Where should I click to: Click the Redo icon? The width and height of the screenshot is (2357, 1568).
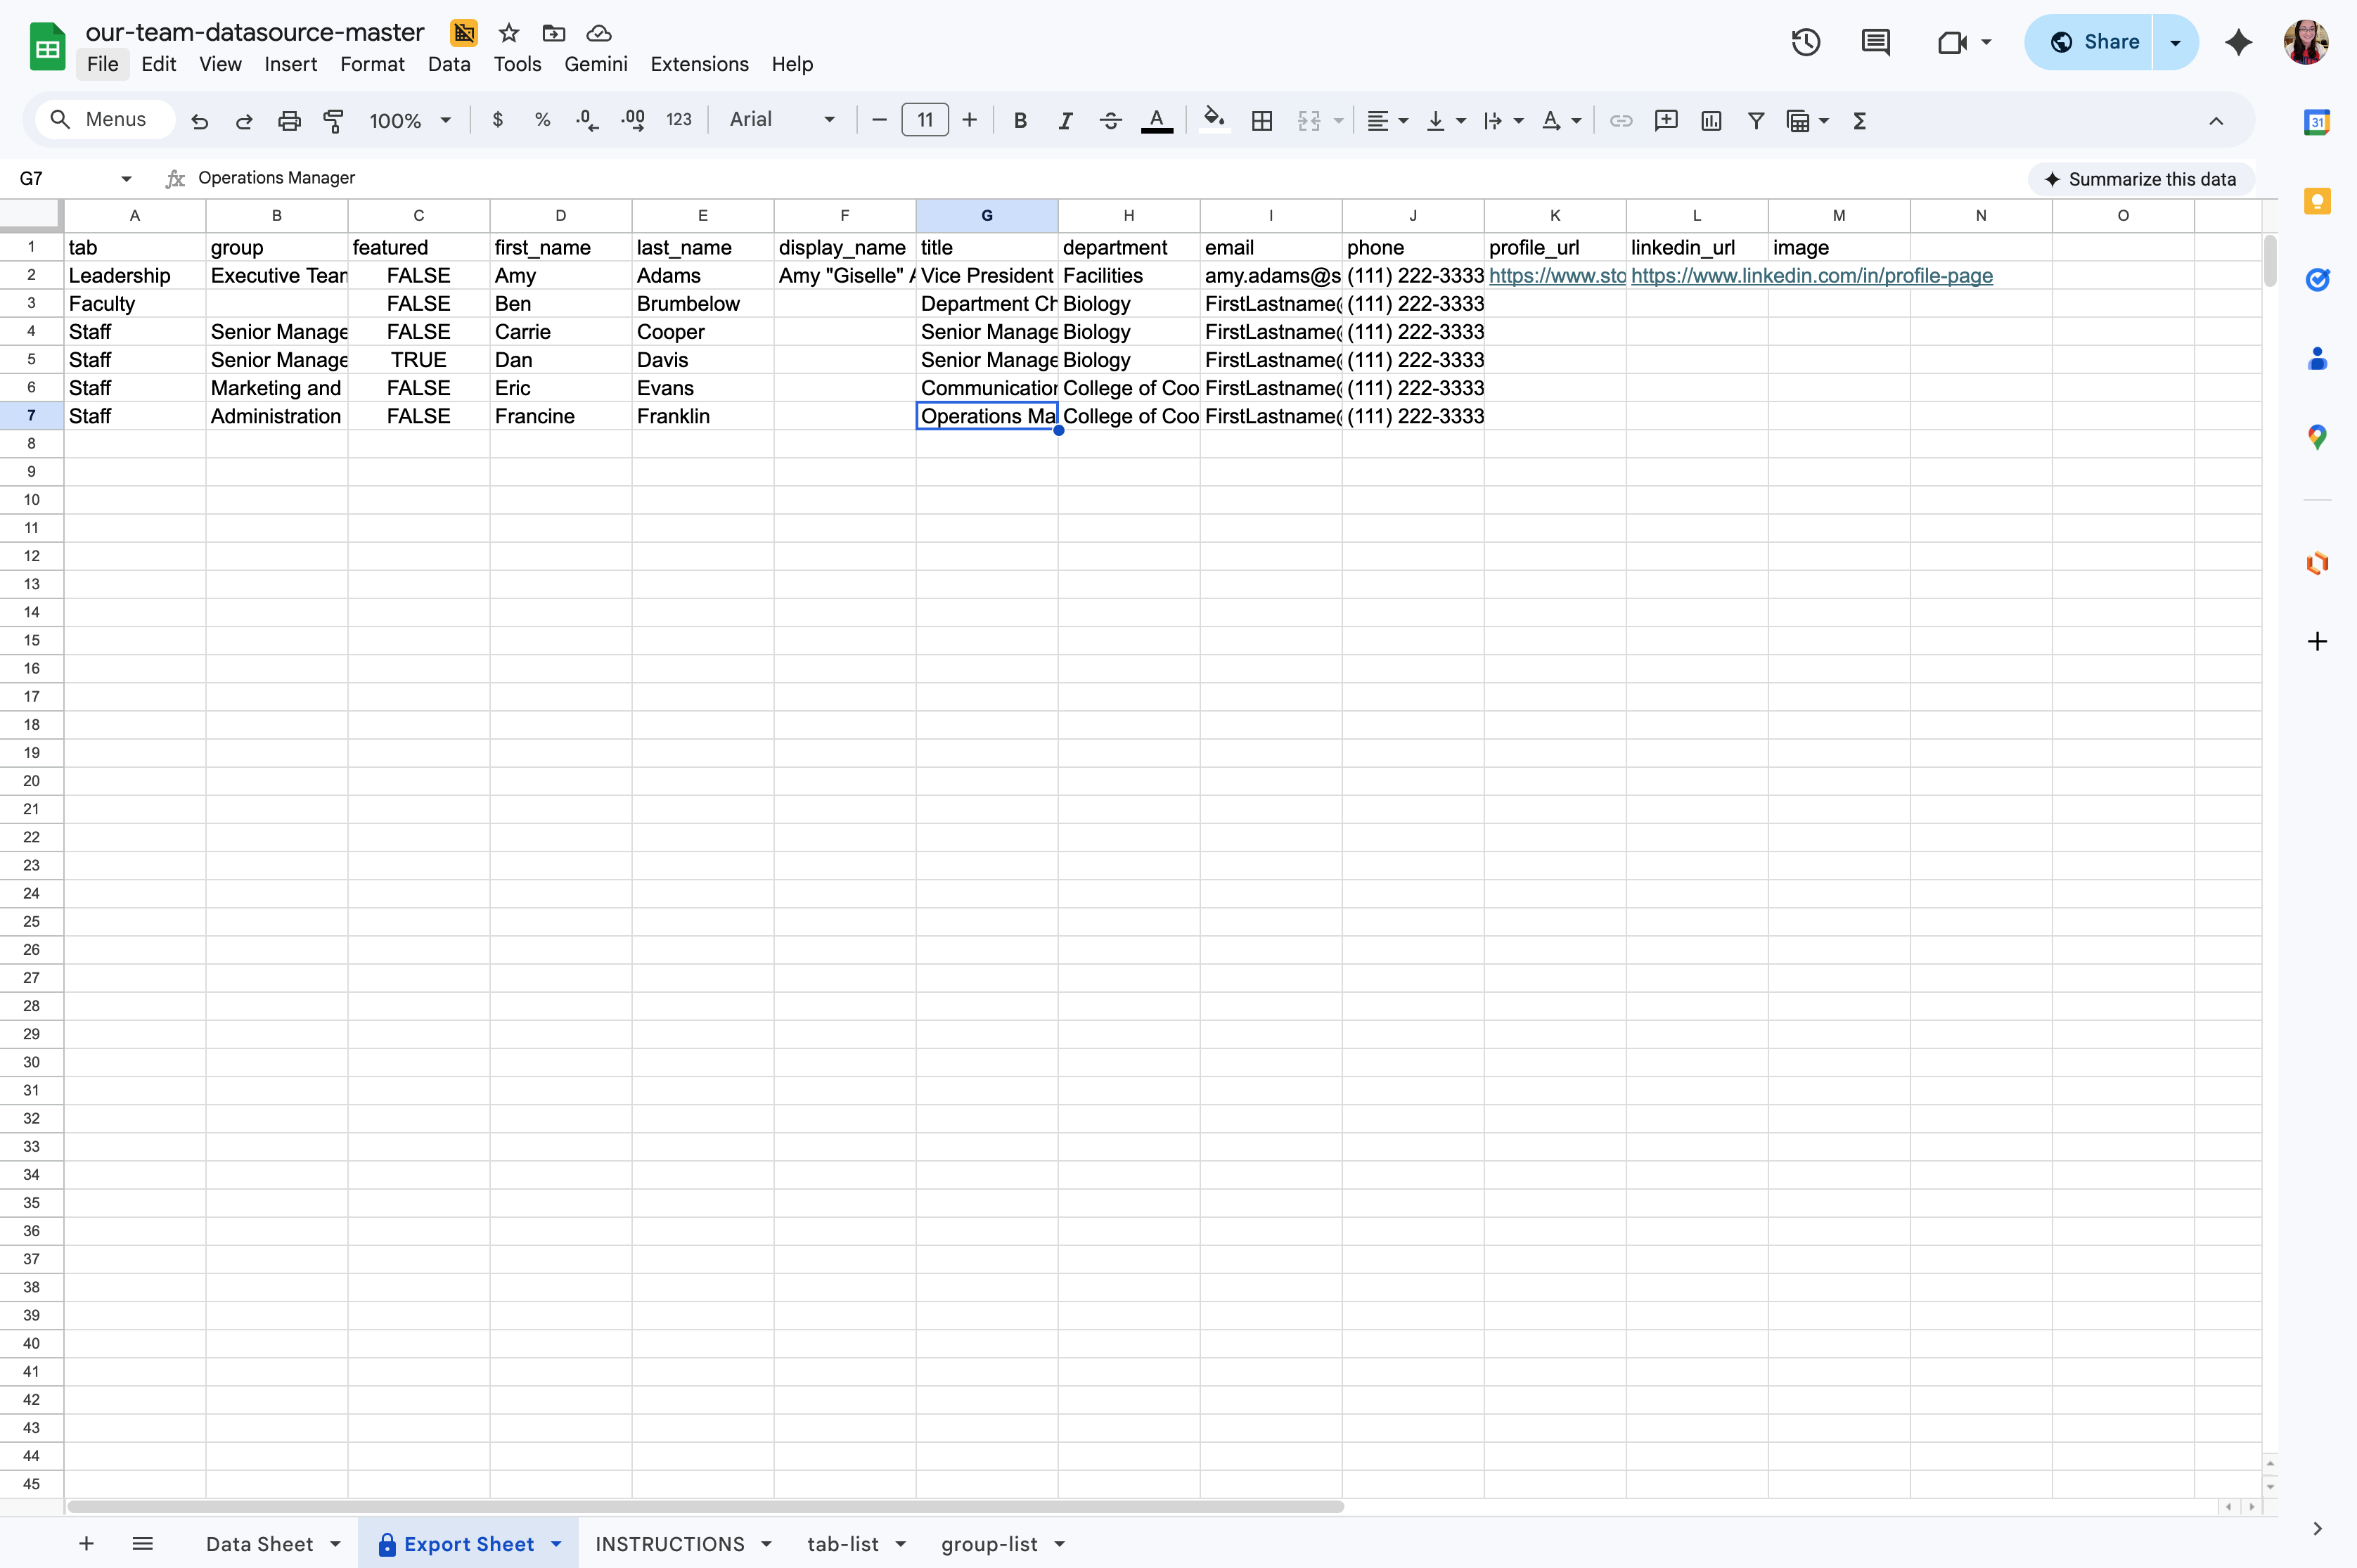pyautogui.click(x=244, y=121)
